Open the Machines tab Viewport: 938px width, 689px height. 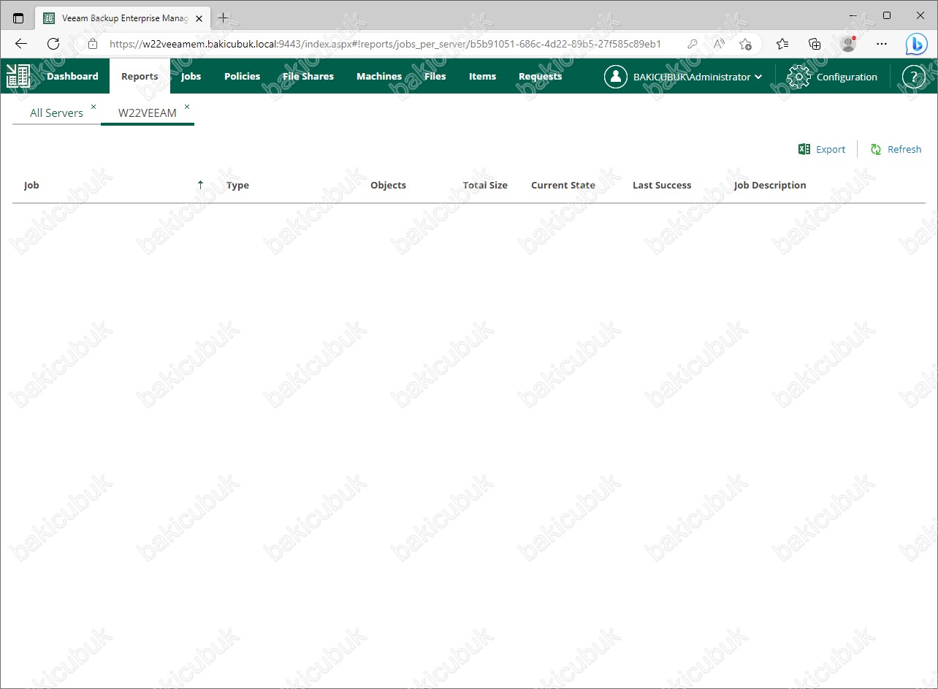pos(379,76)
